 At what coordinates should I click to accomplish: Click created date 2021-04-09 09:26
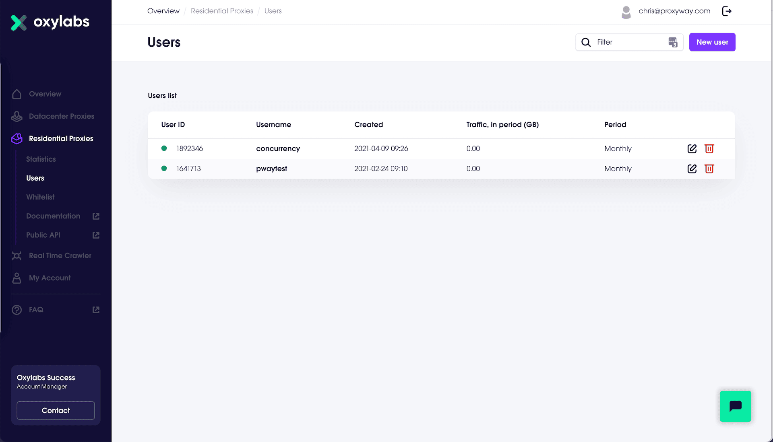[x=381, y=149]
